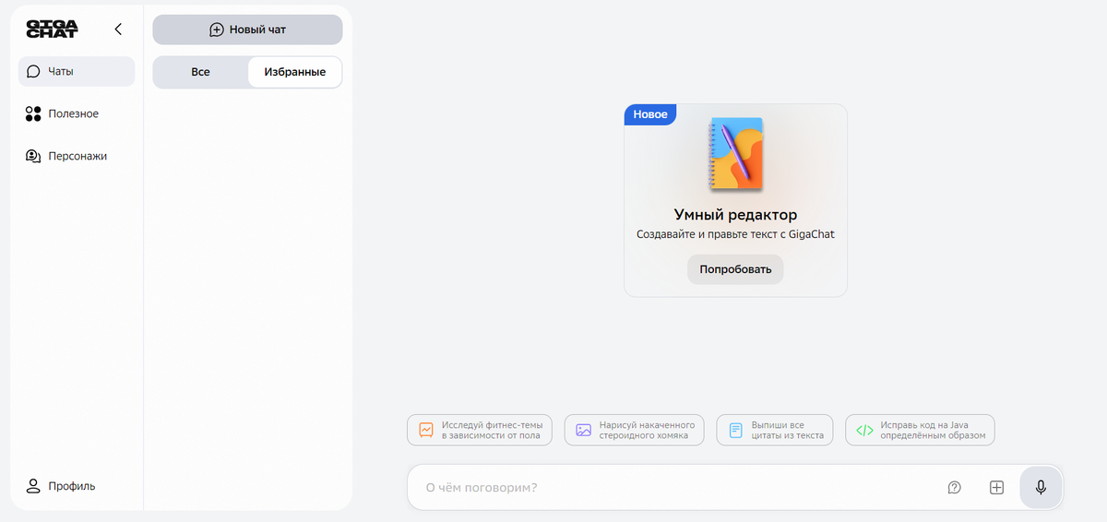Screen dimensions: 1107x522
Task: Click the GigaChat logo
Action: point(52,29)
